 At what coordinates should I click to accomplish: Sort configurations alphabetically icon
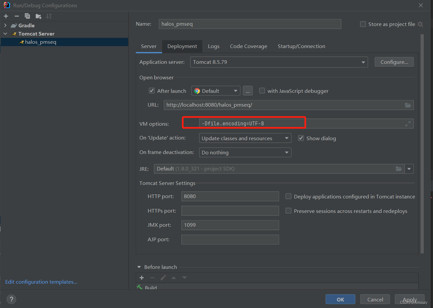coord(49,16)
